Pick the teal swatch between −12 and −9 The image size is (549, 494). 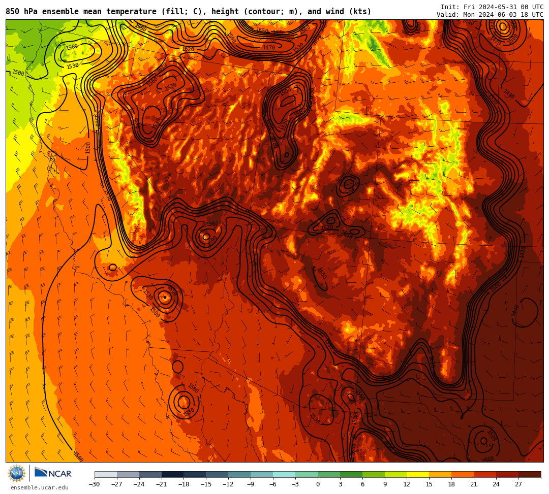[240, 474]
